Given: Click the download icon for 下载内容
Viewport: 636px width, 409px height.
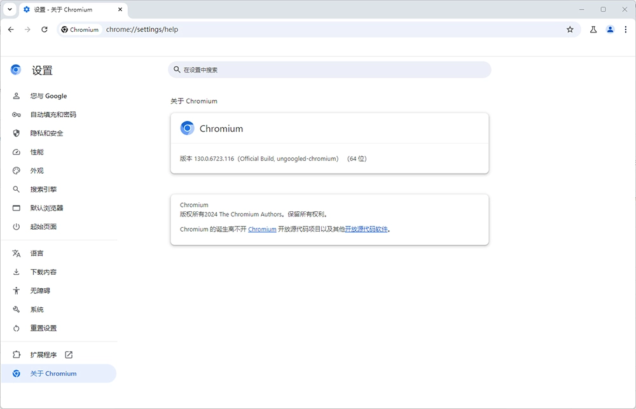Looking at the screenshot, I should point(17,272).
